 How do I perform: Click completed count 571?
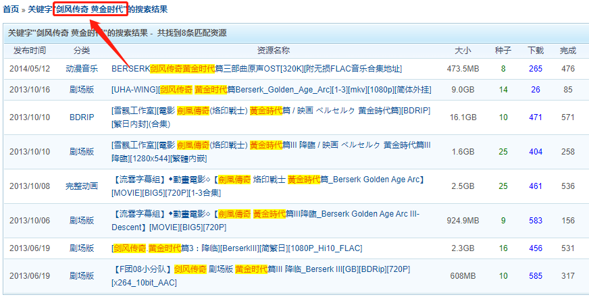568,117
